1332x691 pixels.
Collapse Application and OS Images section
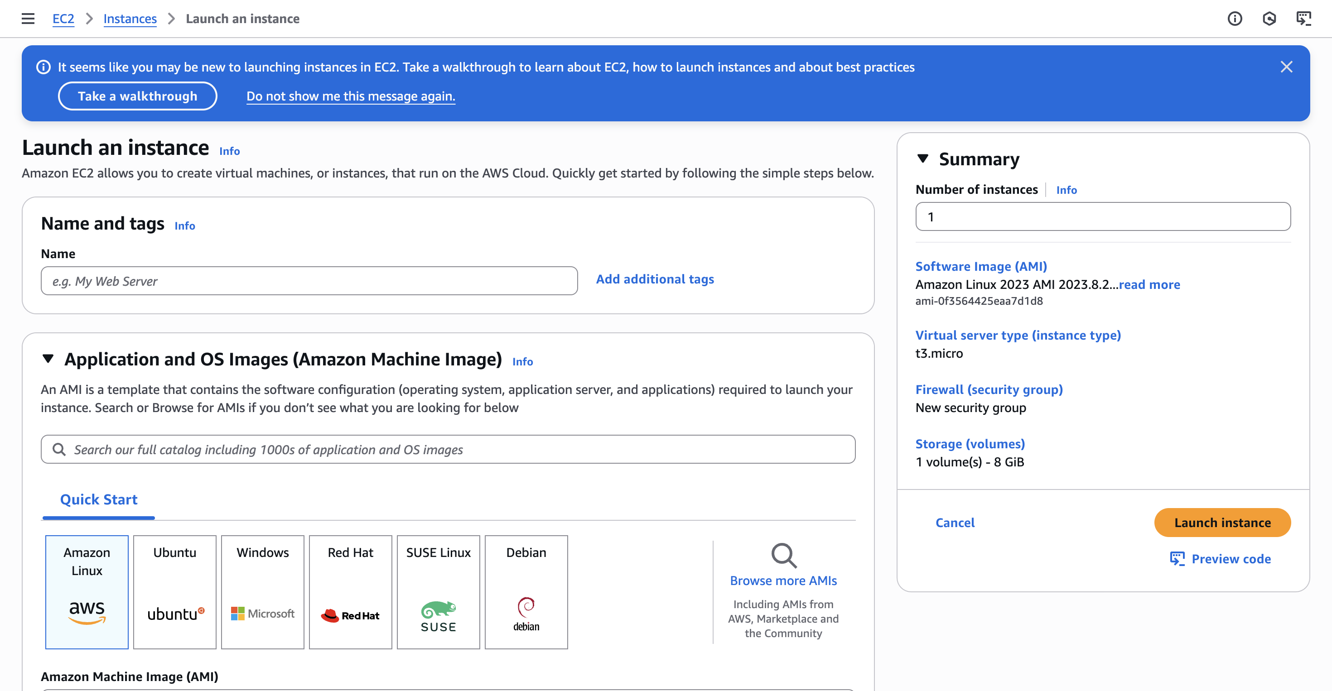[48, 359]
